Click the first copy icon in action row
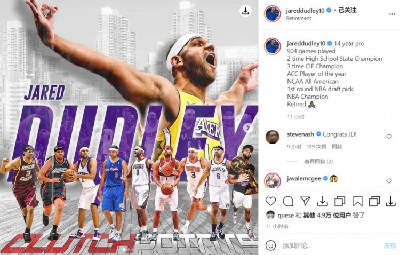The image size is (400, 255). click(340, 201)
